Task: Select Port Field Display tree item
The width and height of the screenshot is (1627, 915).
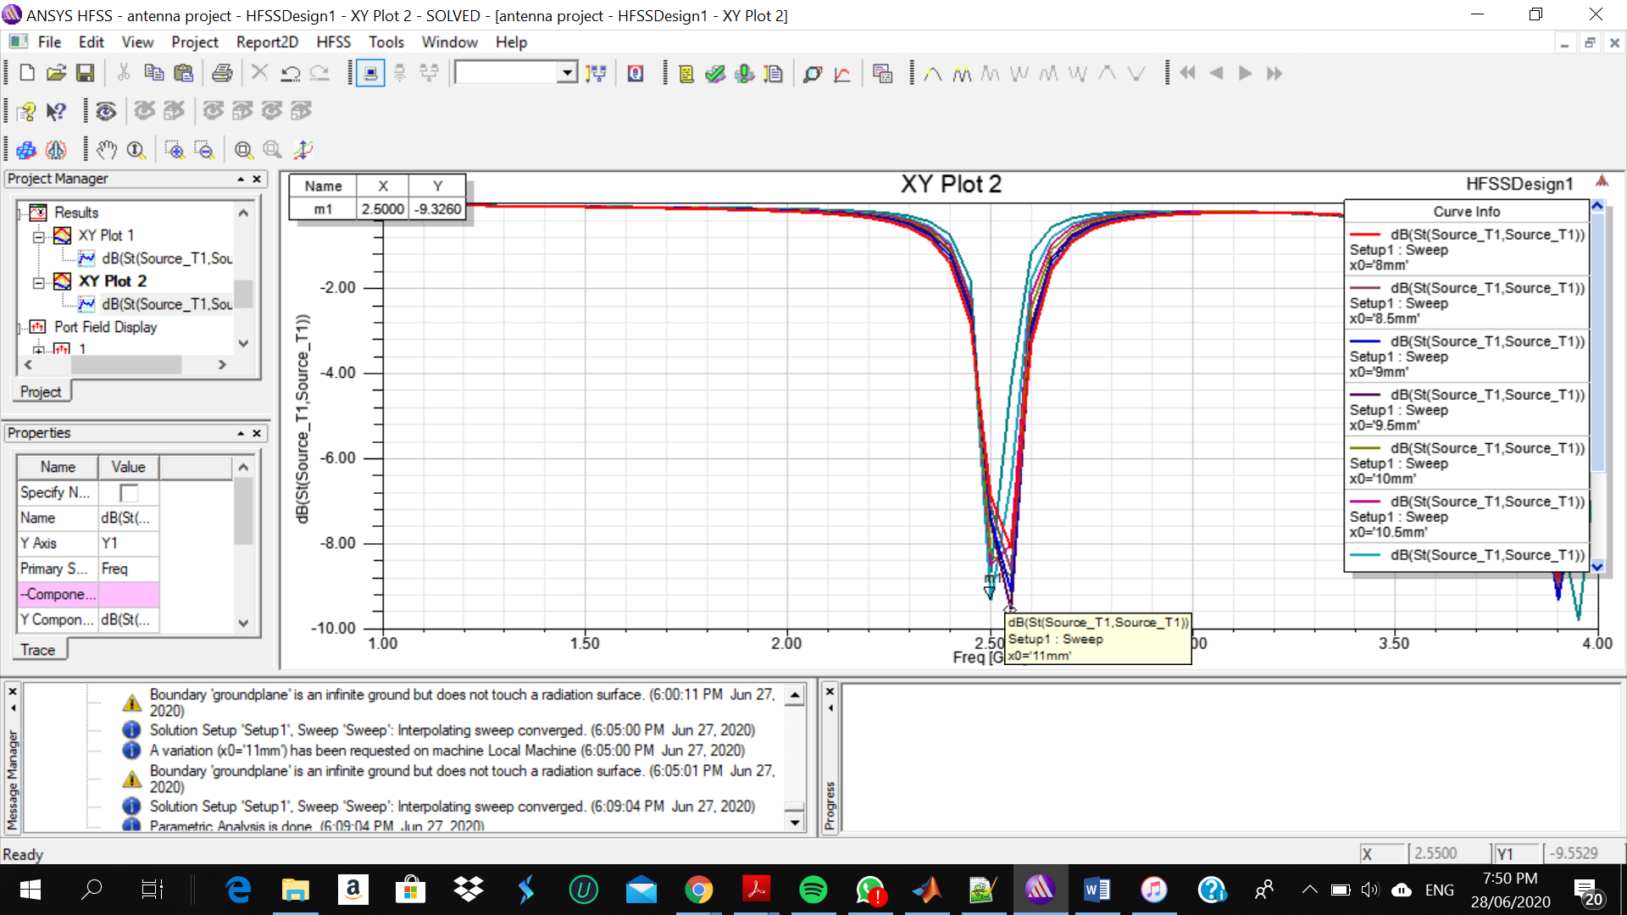Action: 106,327
